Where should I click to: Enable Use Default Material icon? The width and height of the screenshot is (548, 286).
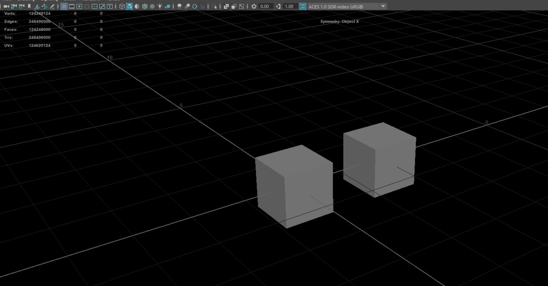(137, 6)
